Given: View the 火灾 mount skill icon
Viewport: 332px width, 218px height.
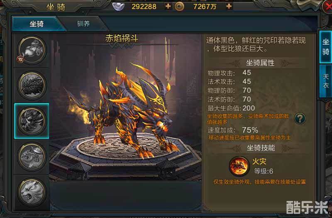Looking at the screenshot, I should 239,167.
